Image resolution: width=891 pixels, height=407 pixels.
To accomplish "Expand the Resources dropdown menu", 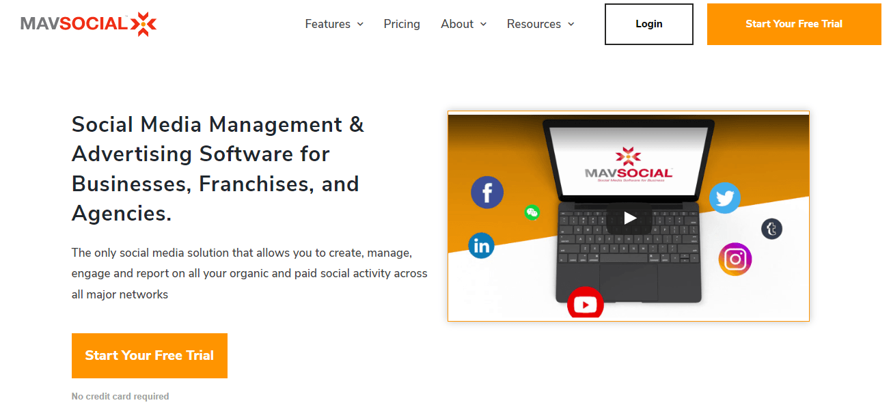I will pyautogui.click(x=540, y=24).
